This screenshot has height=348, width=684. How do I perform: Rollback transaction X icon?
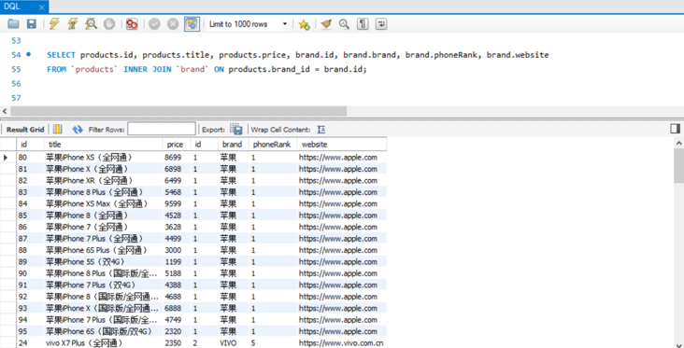pyautogui.click(x=173, y=24)
